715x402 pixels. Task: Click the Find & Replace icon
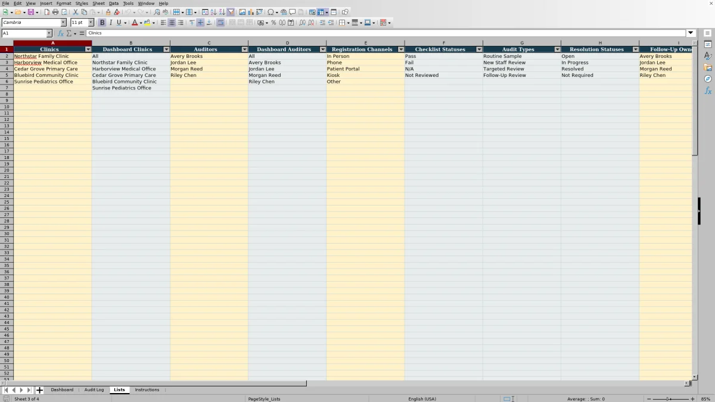157,12
